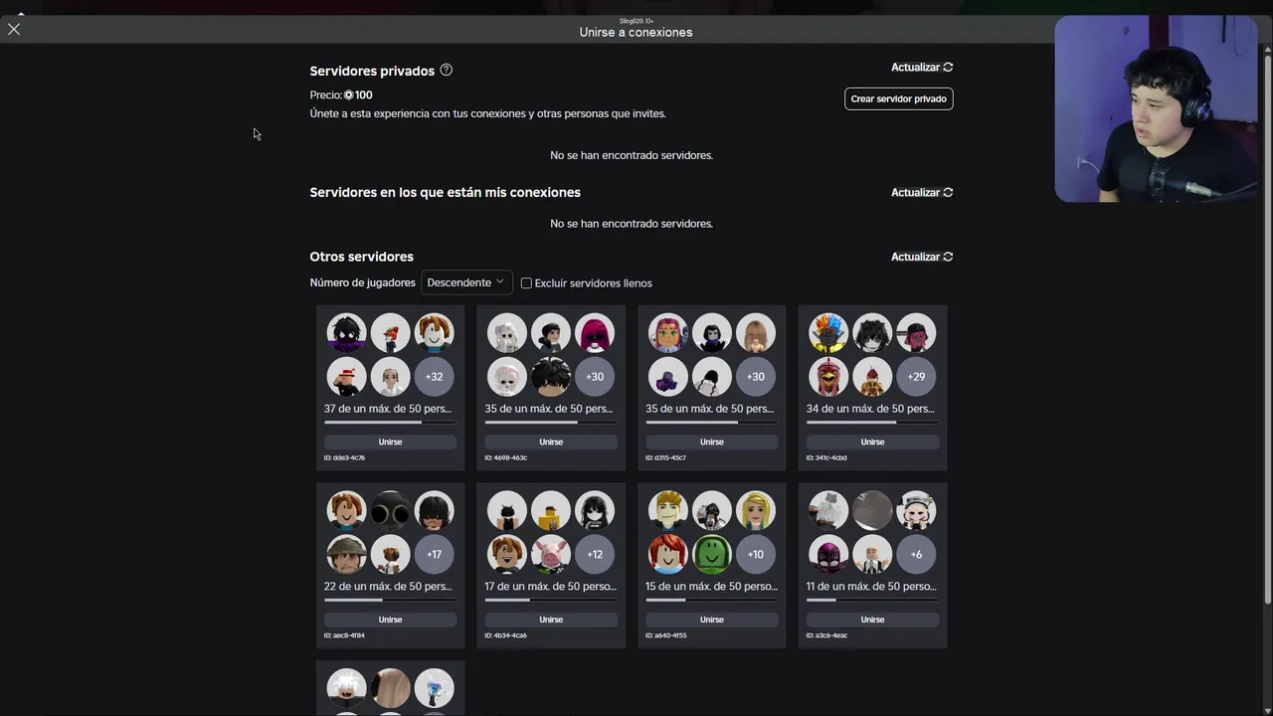Refresh the Servidores privados section
The width and height of the screenshot is (1273, 716).
[922, 67]
